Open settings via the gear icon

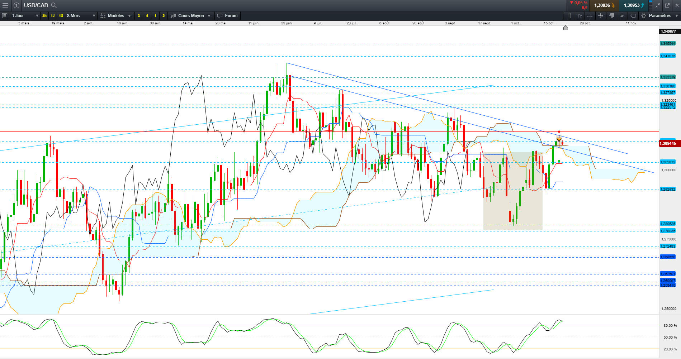point(644,16)
